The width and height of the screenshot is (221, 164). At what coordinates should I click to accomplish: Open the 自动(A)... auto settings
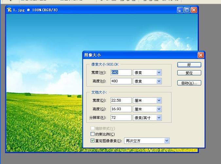tap(189, 83)
